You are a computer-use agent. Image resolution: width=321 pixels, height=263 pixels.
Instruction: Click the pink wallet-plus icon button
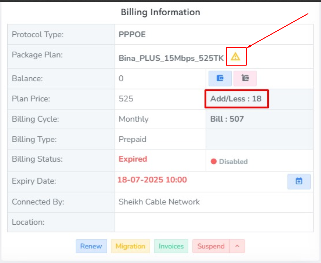(x=245, y=78)
